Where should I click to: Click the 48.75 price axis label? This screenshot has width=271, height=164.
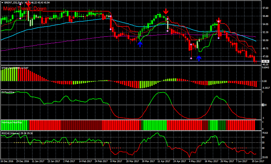point(265,48)
